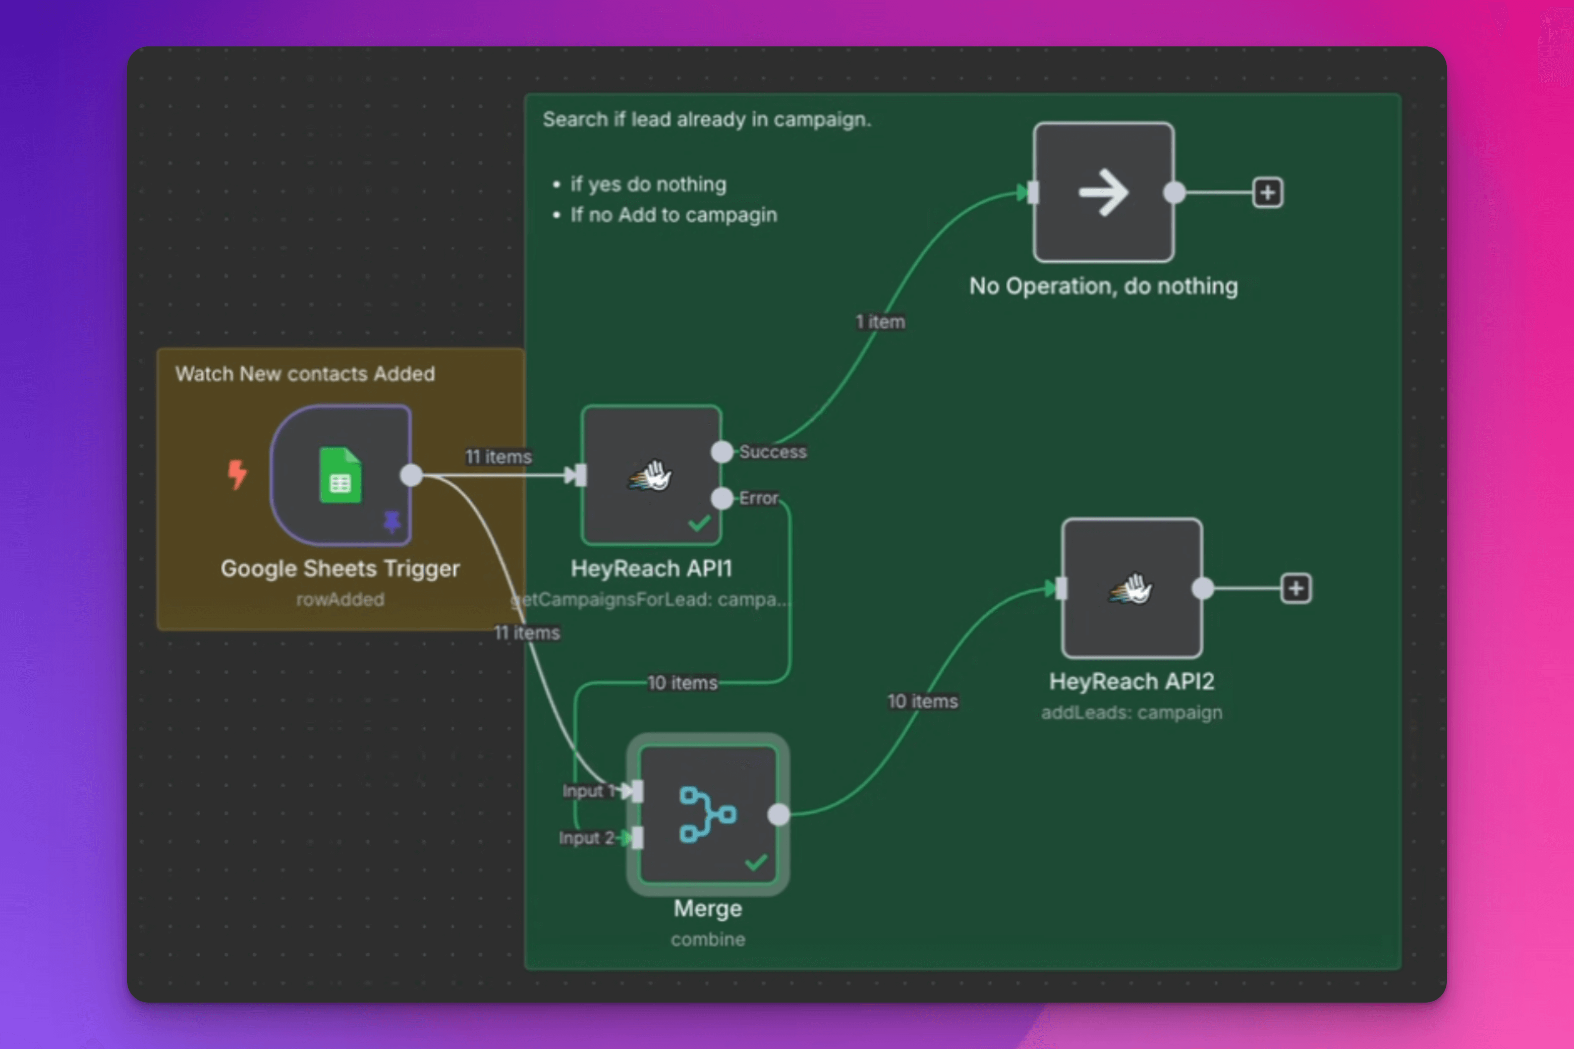Click the '11 items' label near HeyReach API1 input
Image resolution: width=1574 pixels, height=1049 pixels.
[x=498, y=457]
